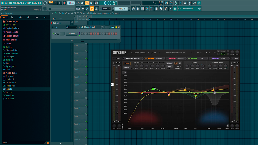
Task: Click the Sampler channel button
Action: click(72, 34)
